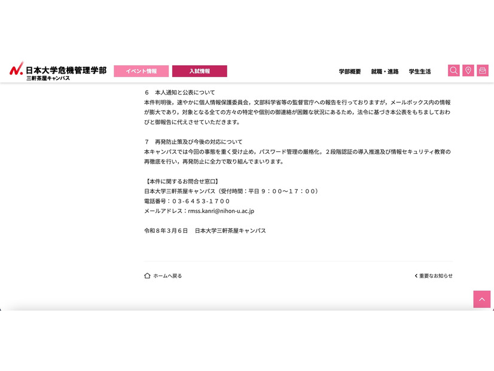Click the map pin access icon

click(468, 70)
